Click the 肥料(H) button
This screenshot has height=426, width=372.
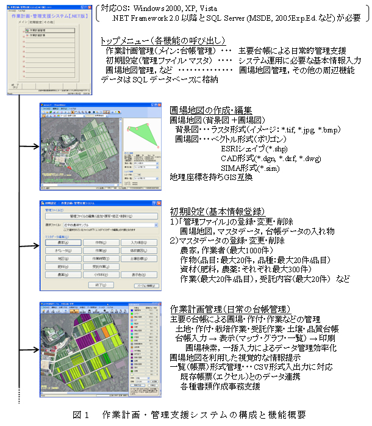click(x=63, y=267)
